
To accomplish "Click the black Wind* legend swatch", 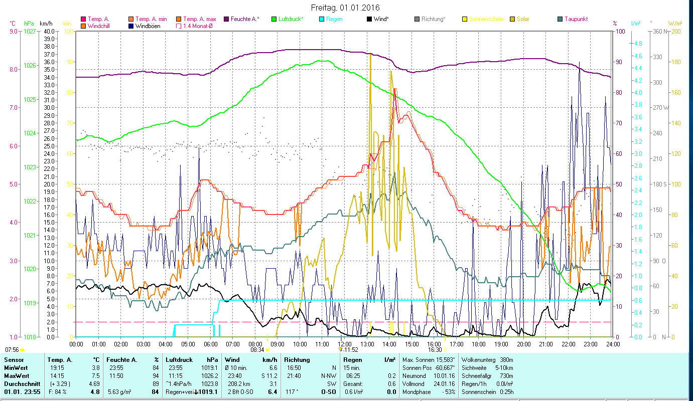I will tap(369, 19).
